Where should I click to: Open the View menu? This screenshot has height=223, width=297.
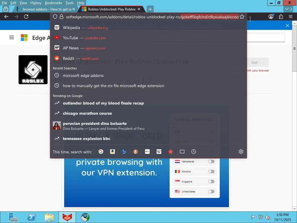coord(23,3)
